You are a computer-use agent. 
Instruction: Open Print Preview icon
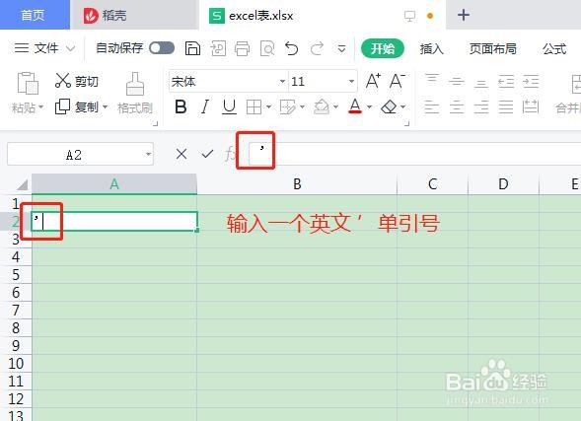pyautogui.click(x=267, y=48)
